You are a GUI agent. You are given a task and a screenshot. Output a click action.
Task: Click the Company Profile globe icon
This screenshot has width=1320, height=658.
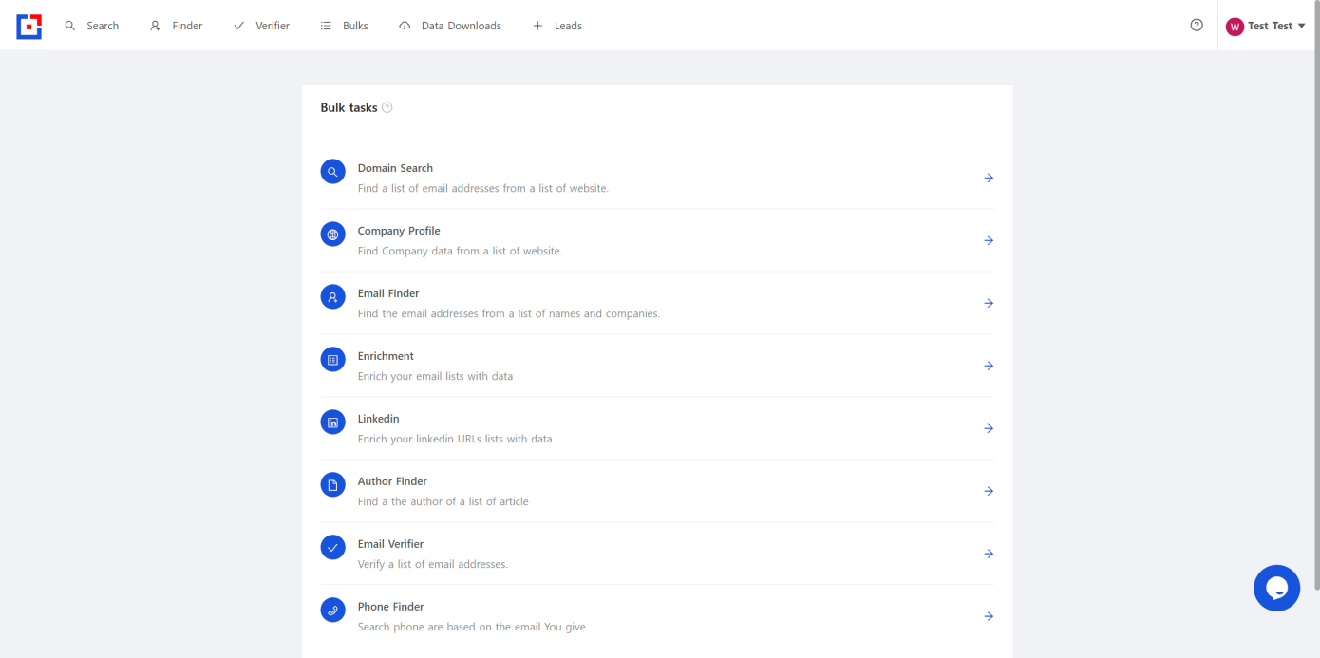[332, 235]
